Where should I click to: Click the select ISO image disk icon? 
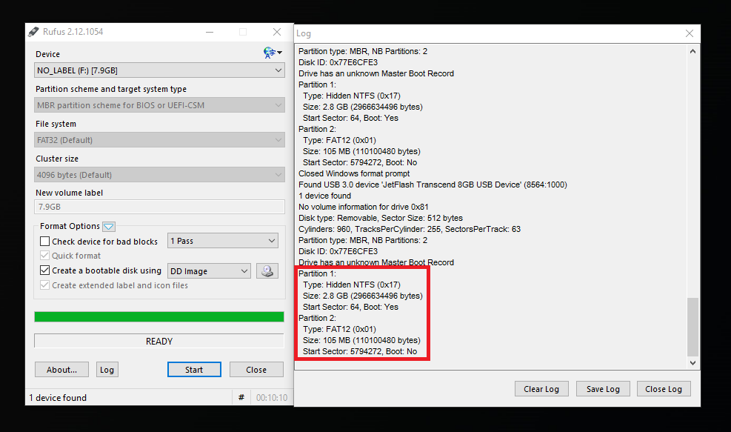267,271
